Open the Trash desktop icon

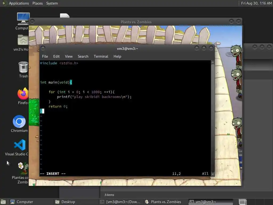pyautogui.click(x=23, y=67)
